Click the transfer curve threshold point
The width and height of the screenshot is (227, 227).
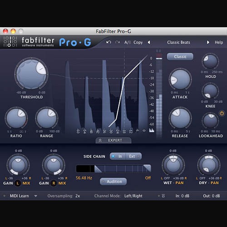coord(124,78)
